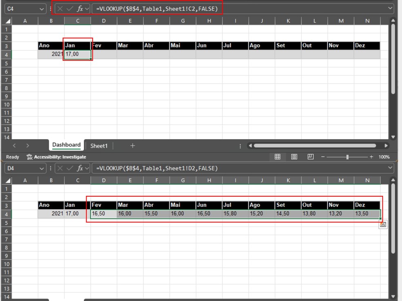Image resolution: width=402 pixels, height=301 pixels.
Task: Click Select All corner in lower sheet
Action: [8, 180]
